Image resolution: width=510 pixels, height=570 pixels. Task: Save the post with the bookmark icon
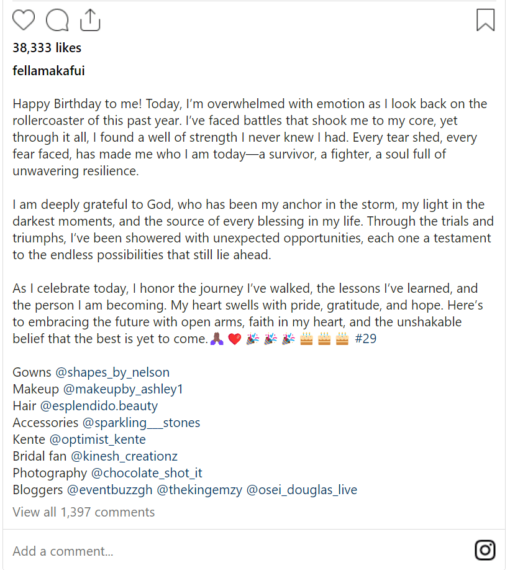[x=485, y=19]
